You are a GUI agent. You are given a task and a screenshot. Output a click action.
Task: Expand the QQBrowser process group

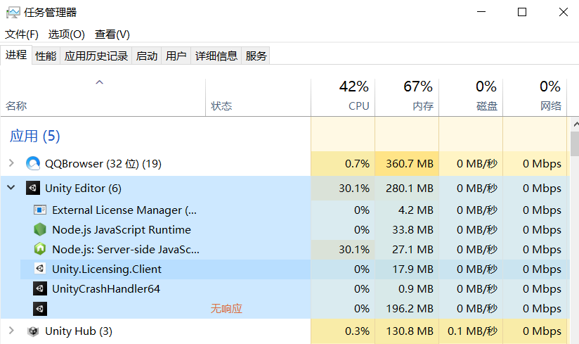coord(11,163)
